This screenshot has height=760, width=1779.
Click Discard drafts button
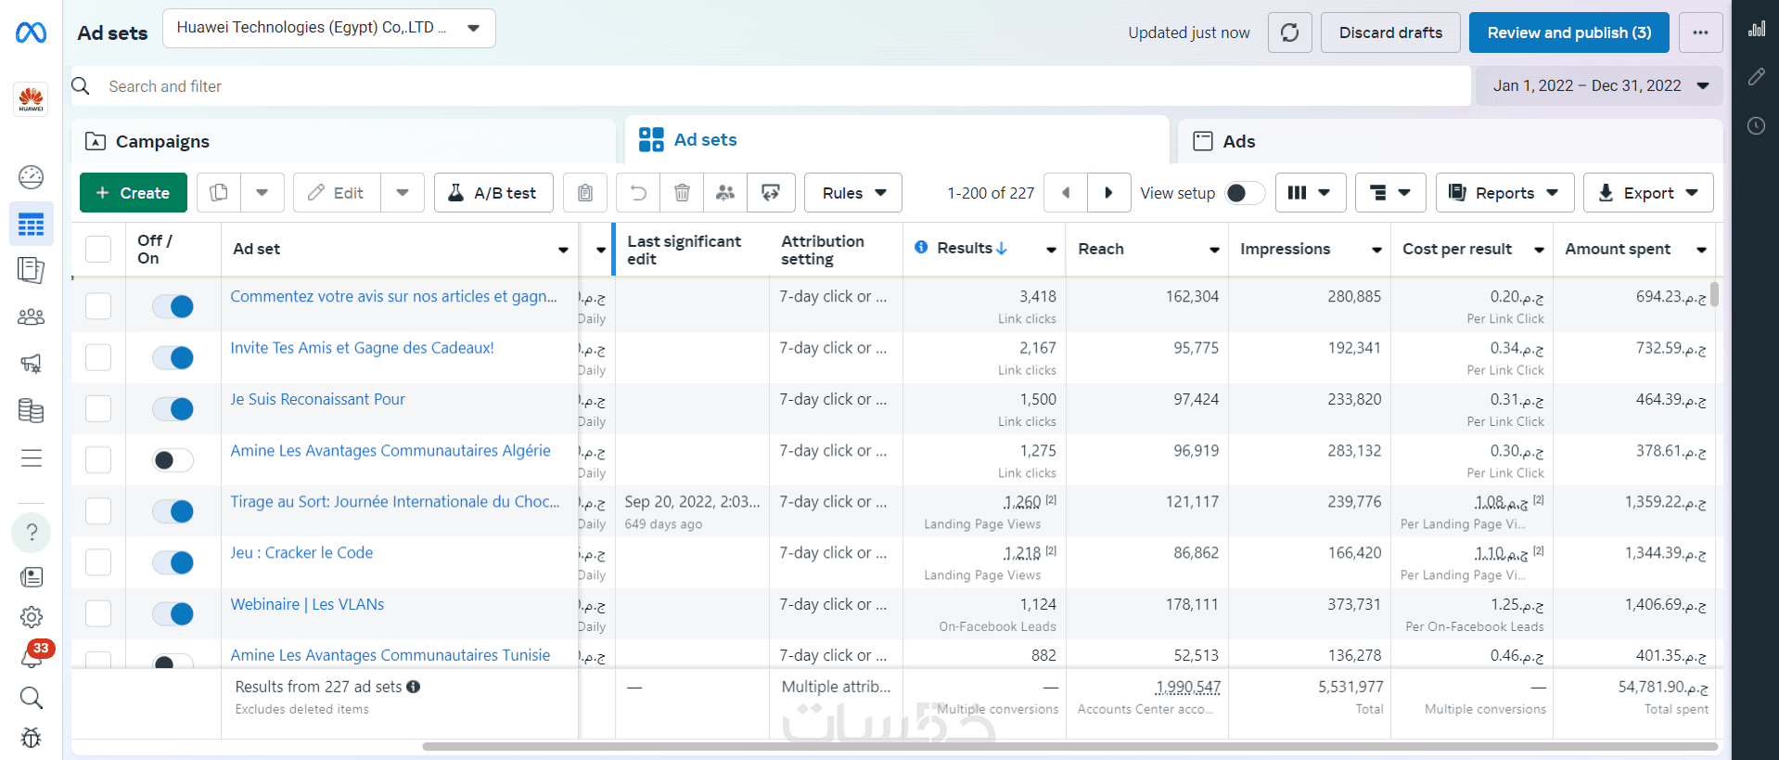coord(1390,32)
